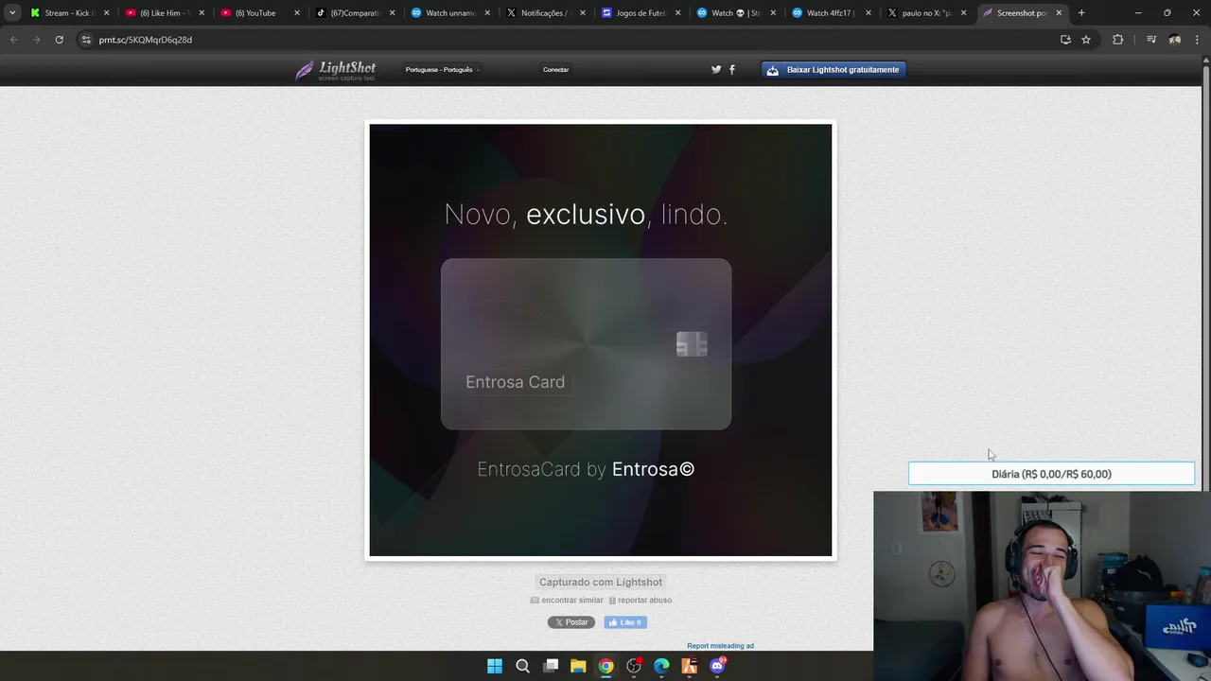The image size is (1211, 681).
Task: Open the media controls icon in Chrome
Action: pyautogui.click(x=1151, y=40)
